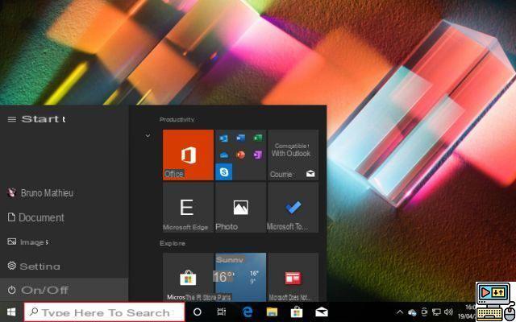The image size is (516, 322).
Task: Open File Explorer from the taskbar
Action: point(273,312)
